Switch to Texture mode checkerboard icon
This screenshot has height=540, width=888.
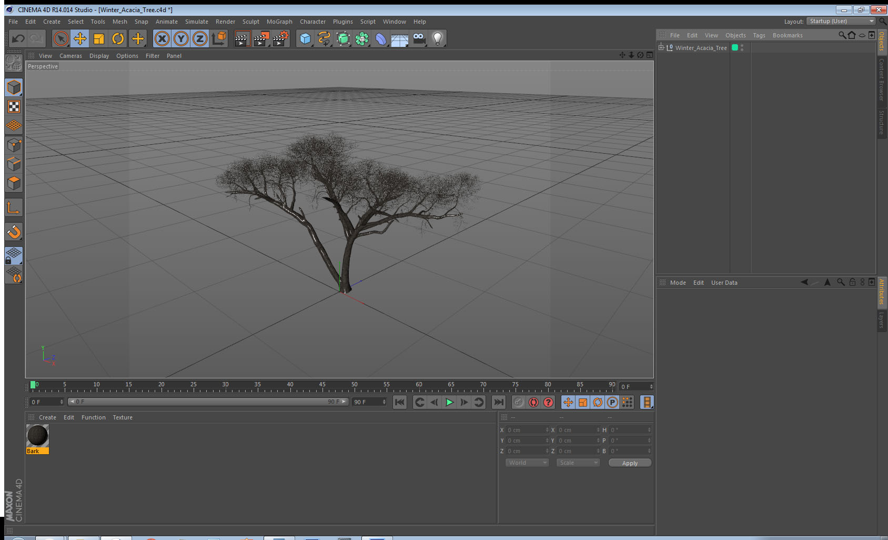(x=14, y=107)
